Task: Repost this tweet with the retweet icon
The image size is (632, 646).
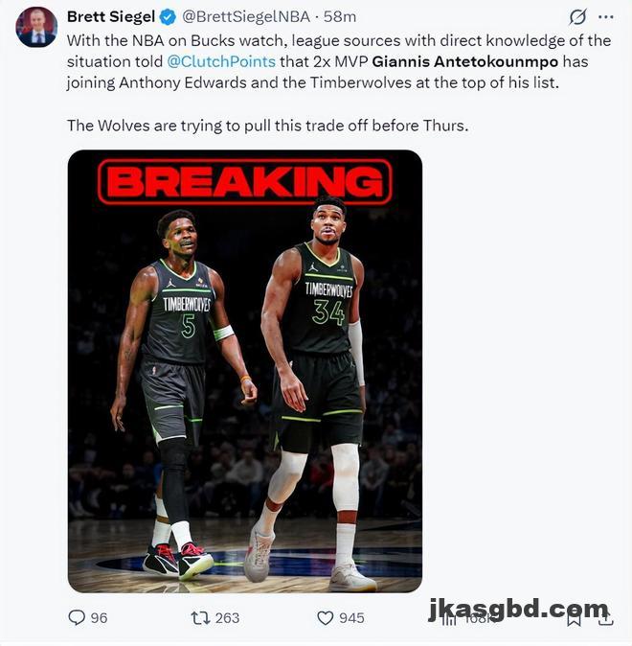Action: pyautogui.click(x=200, y=618)
